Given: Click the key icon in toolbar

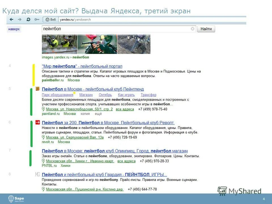Looking at the screenshot, I should (37, 20).
